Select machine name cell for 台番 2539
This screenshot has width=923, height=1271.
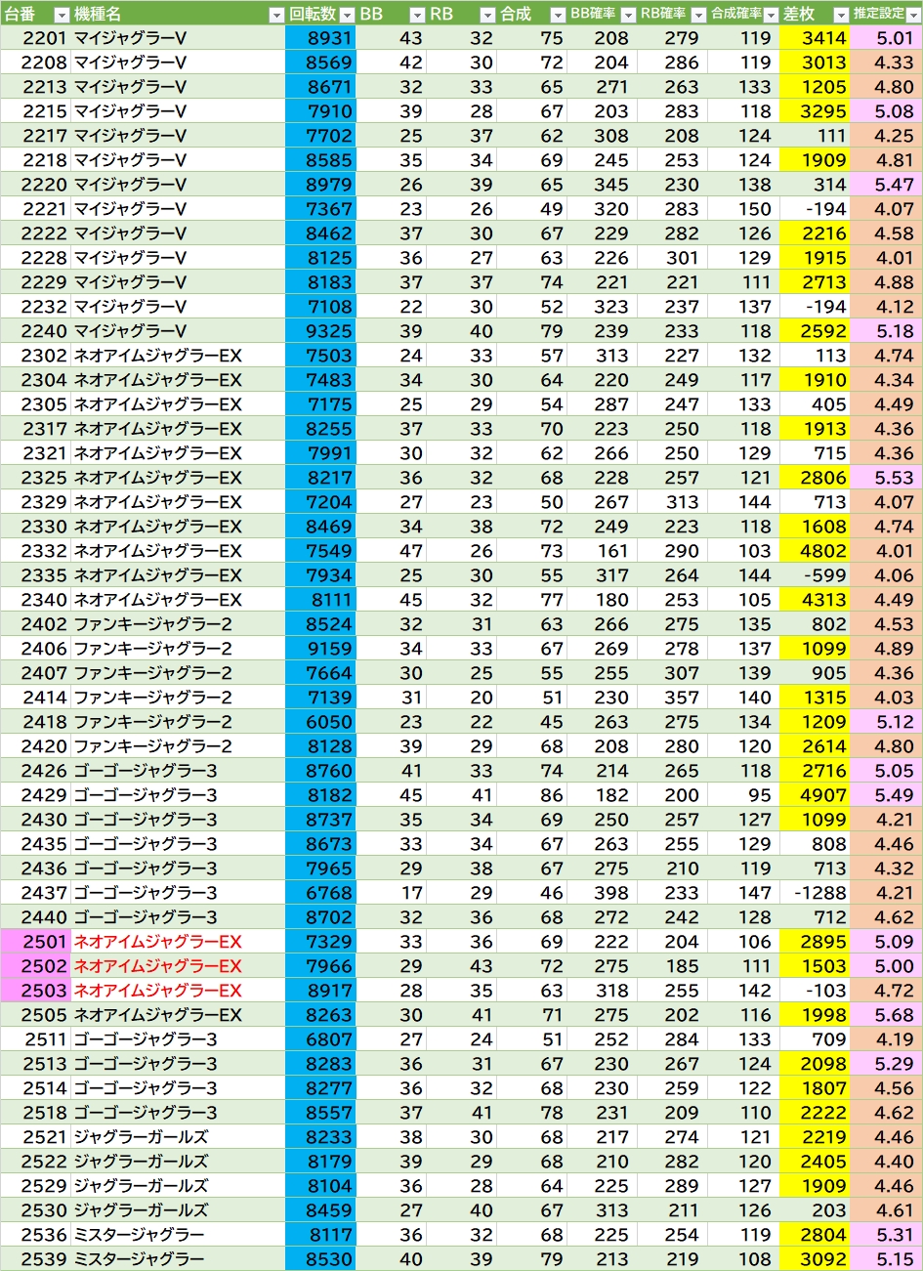click(178, 1259)
